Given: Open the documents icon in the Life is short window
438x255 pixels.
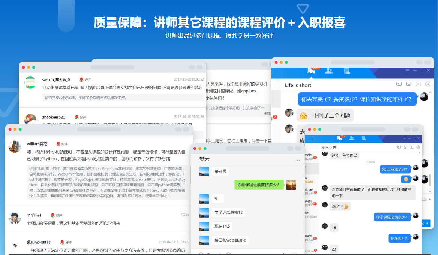Looking at the screenshot, I should pyautogui.click(x=347, y=71).
